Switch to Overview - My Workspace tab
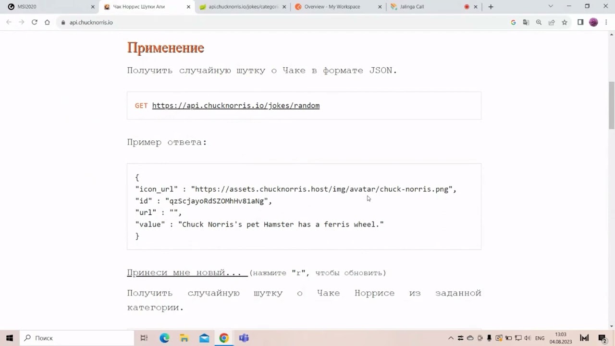The image size is (615, 346). pos(338,7)
